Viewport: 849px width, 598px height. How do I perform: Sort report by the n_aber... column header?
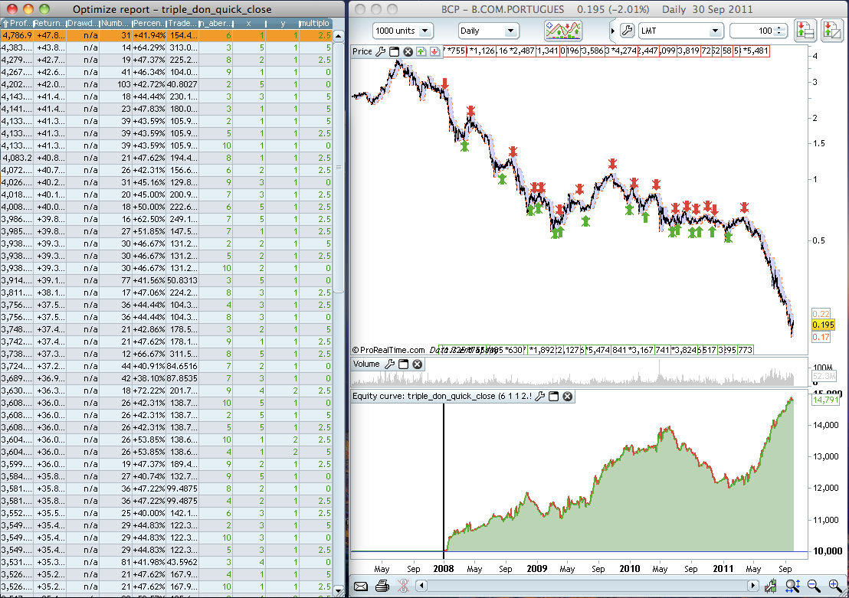(215, 23)
